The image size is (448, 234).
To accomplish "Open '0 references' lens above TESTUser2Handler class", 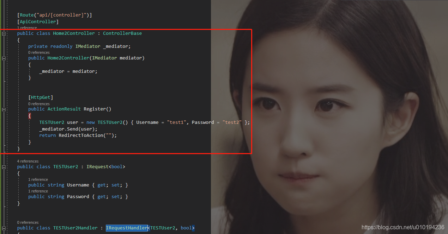I will [28, 222].
